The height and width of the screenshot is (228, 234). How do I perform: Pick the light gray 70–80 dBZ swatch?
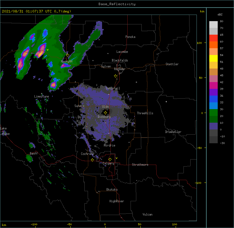[x=213, y=25]
